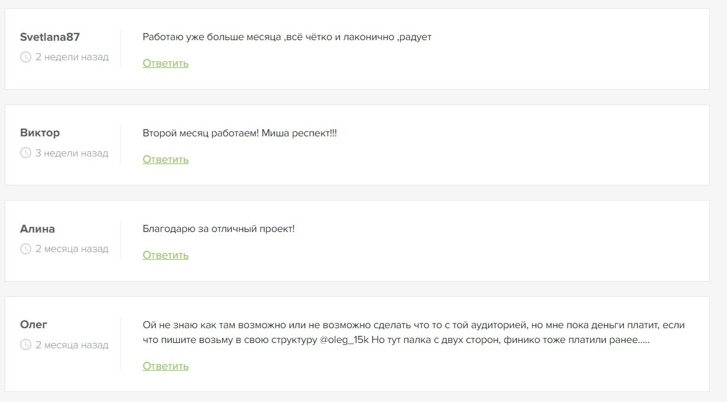This screenshot has width=727, height=402.
Task: Click the comment text 'Работаю уже больше месяца'
Action: pyautogui.click(x=287, y=37)
